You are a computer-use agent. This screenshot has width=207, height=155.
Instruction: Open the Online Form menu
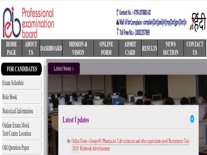click(106, 48)
